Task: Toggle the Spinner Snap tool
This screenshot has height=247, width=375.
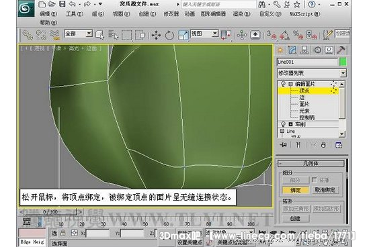Action: (x=311, y=35)
